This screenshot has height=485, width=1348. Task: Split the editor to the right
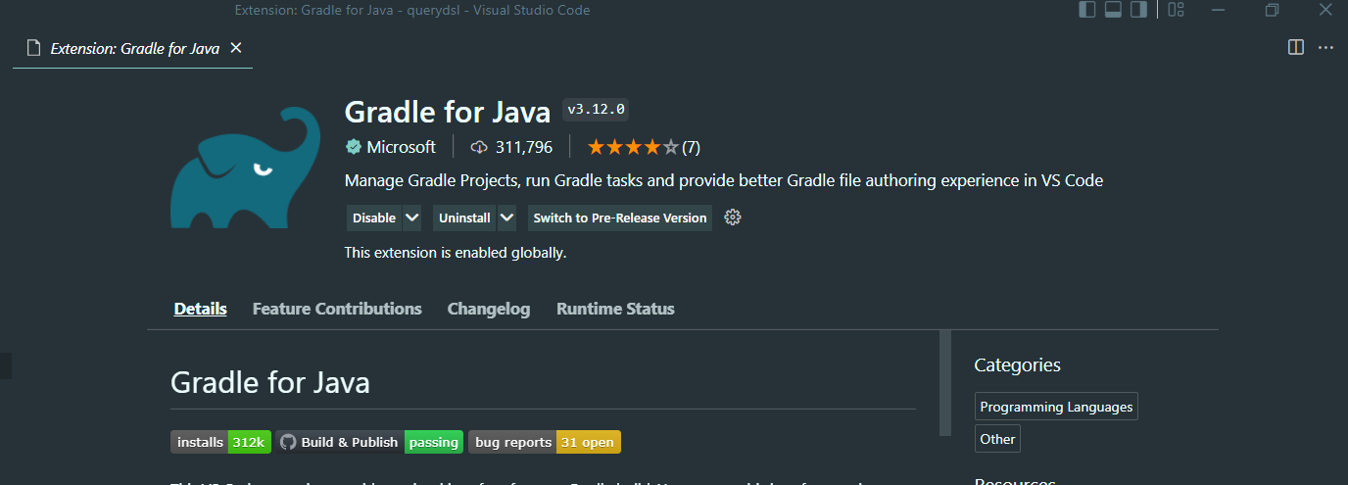1296,47
